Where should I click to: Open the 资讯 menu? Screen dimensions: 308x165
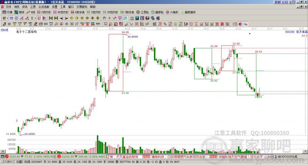point(25,7)
